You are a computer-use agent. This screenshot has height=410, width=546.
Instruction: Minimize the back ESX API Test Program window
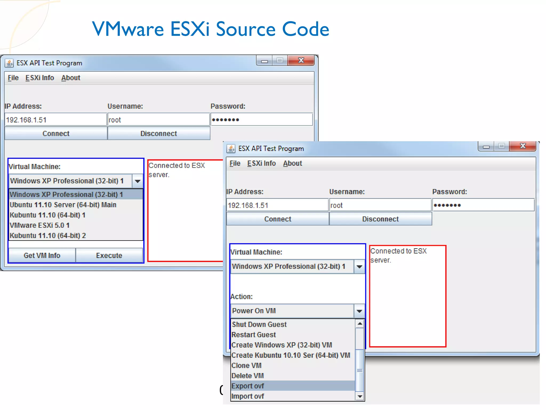(264, 61)
